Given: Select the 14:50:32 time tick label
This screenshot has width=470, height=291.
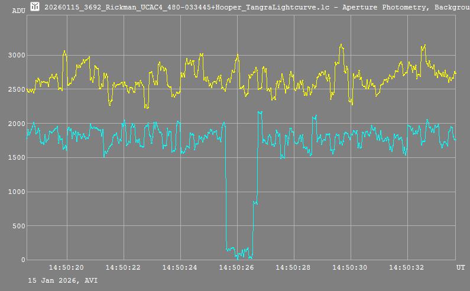Looking at the screenshot, I should (407, 268).
